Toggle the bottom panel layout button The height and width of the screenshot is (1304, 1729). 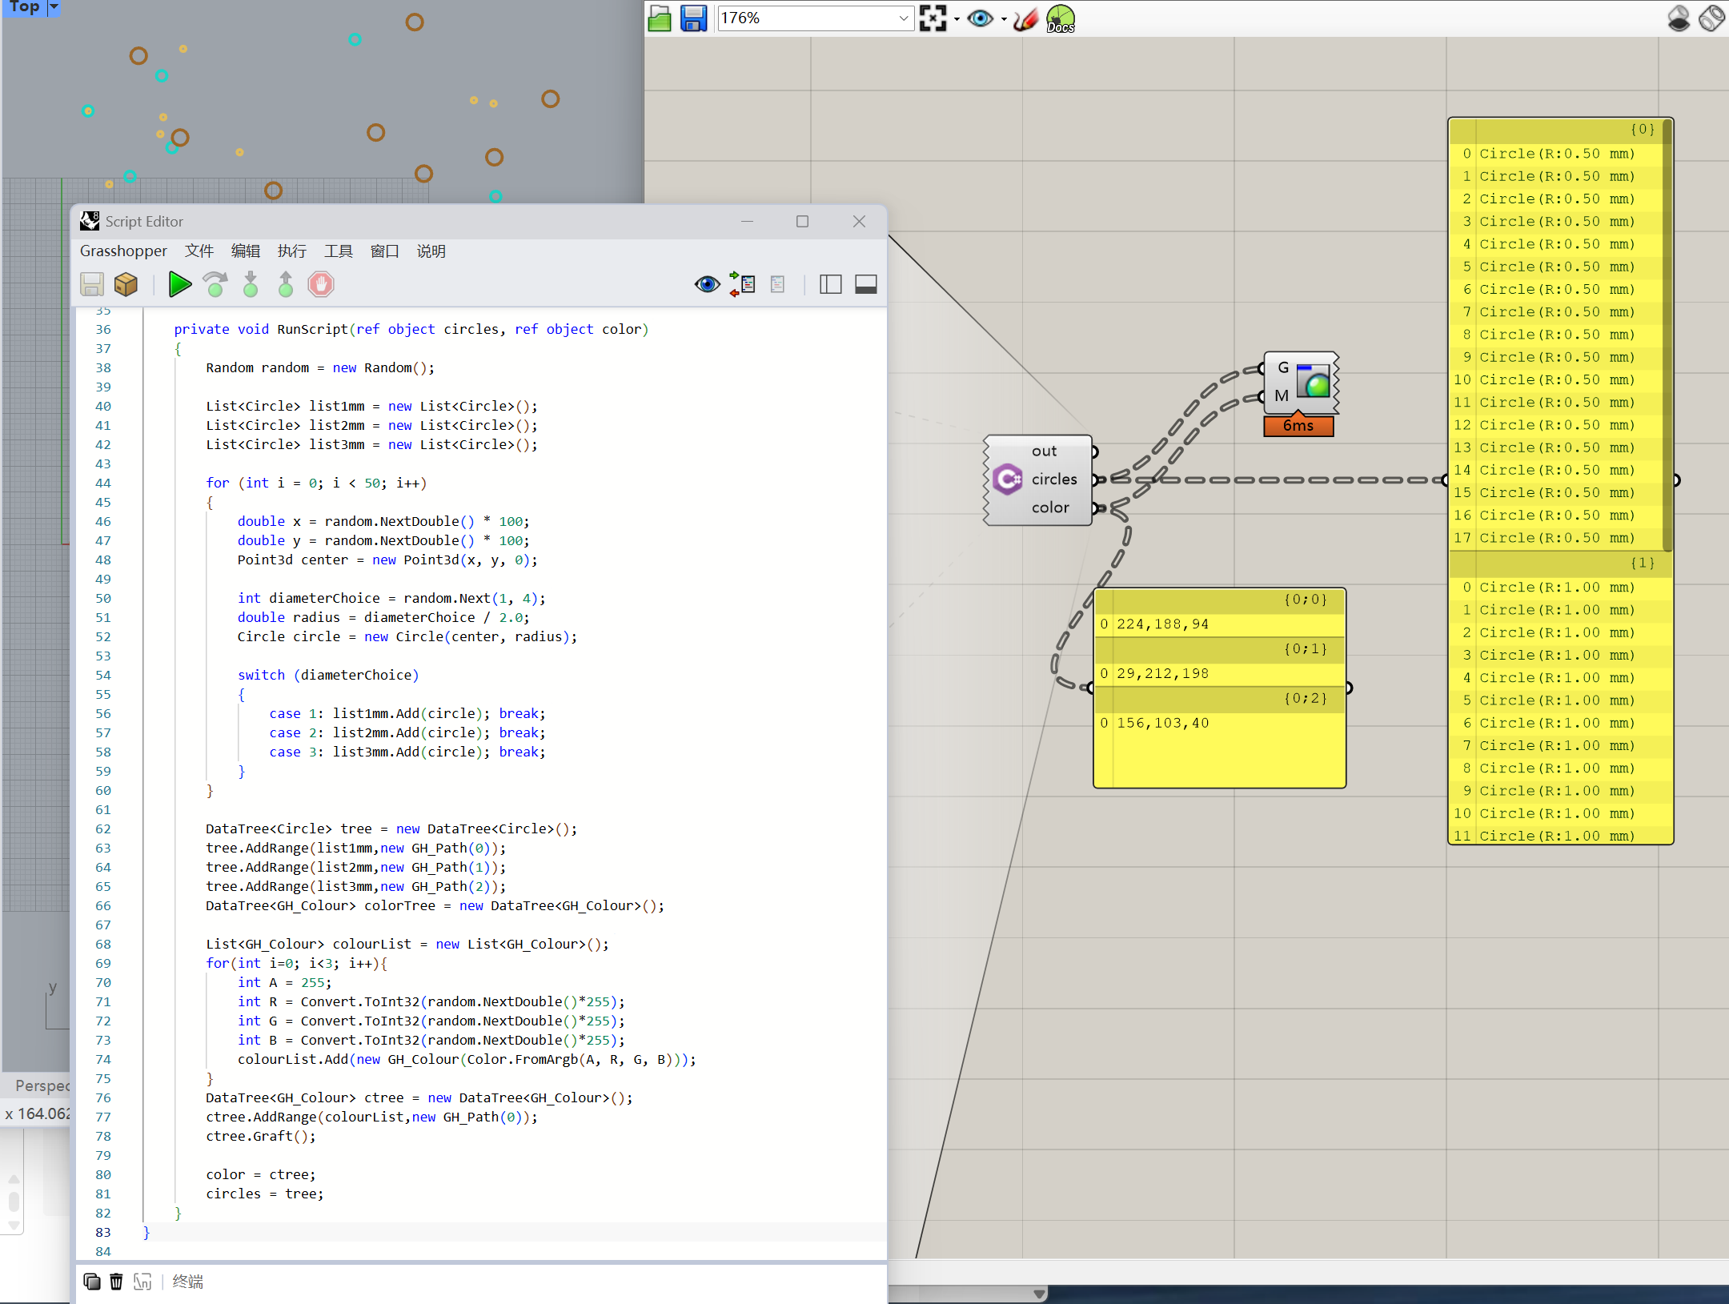[x=866, y=284]
